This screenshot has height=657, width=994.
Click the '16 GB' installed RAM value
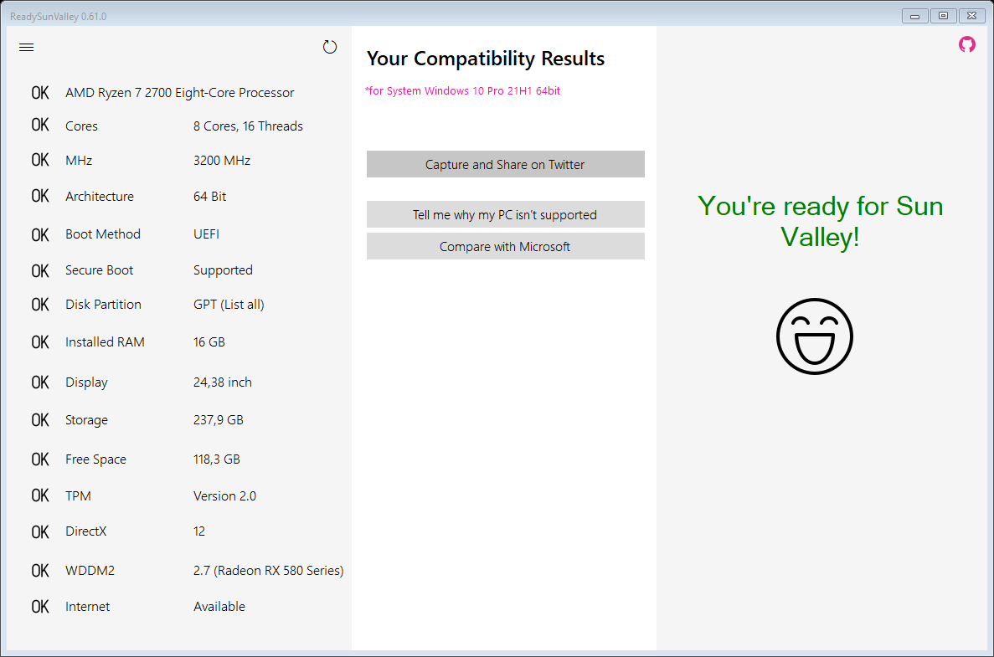tap(209, 342)
